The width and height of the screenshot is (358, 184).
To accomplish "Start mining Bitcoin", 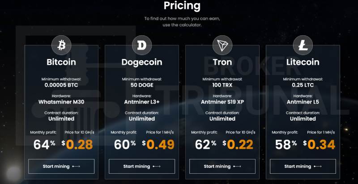I will (61, 166).
